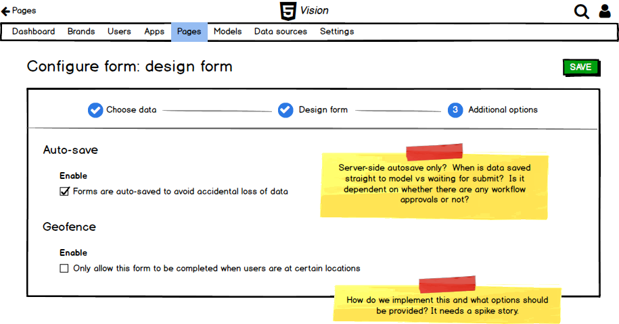Open the Dashboard menu item
This screenshot has height=324, width=619.
(33, 32)
